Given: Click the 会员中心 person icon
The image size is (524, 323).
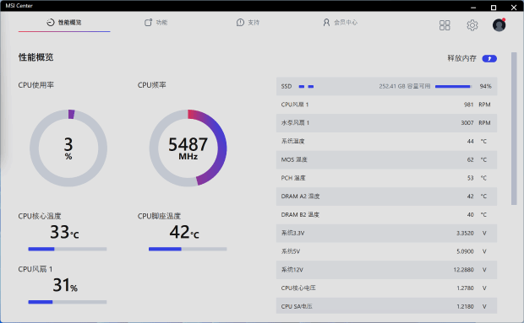Looking at the screenshot, I should [326, 22].
